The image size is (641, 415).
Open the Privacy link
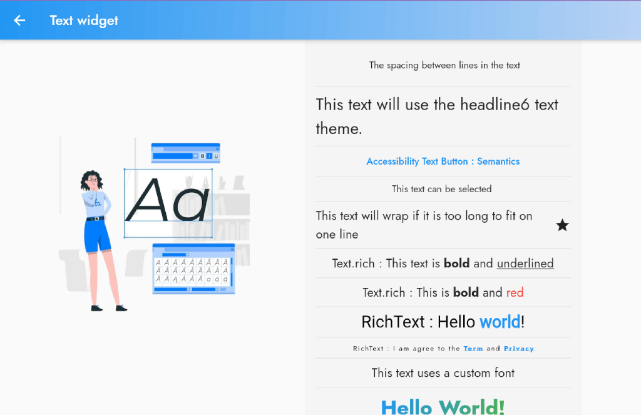[x=518, y=349]
